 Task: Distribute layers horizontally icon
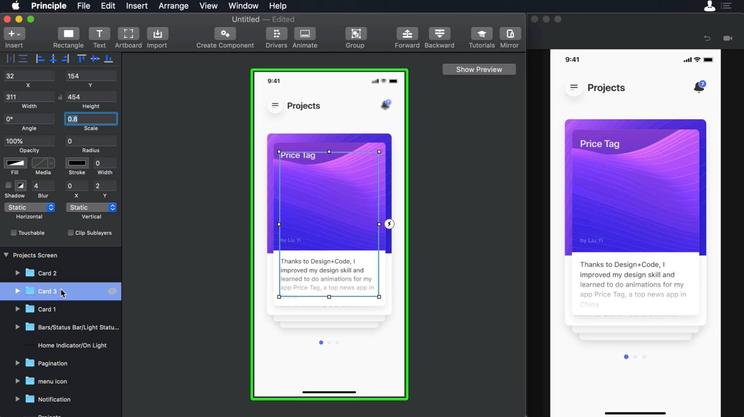[10, 59]
